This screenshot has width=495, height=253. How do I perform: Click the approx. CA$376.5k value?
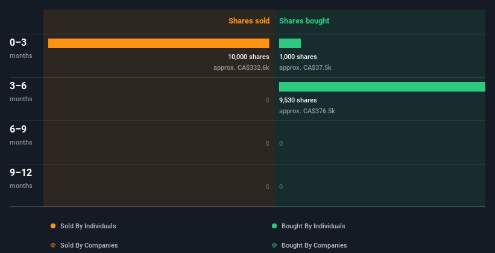[307, 111]
